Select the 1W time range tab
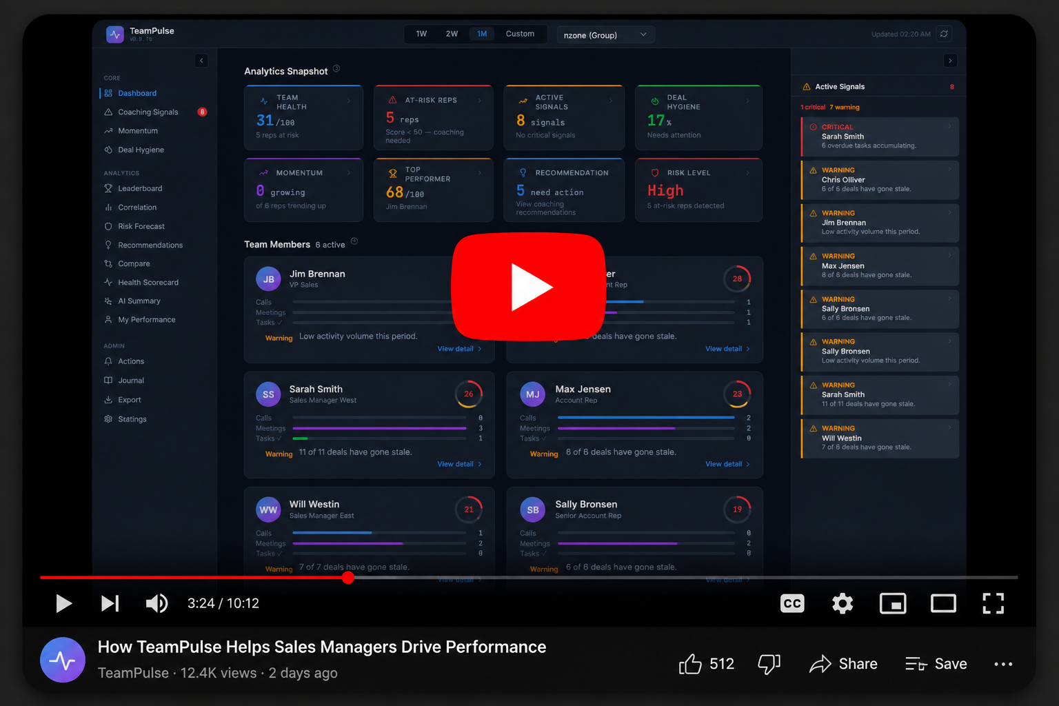Screen dimensions: 1059x706 click(x=421, y=34)
